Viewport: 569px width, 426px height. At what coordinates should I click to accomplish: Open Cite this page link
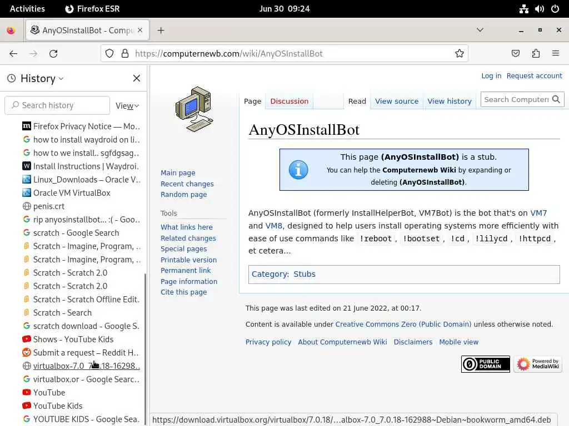coord(183,292)
